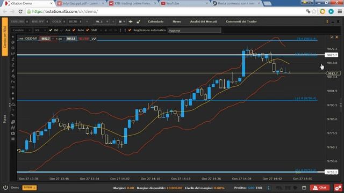Switch to the YouTube browser tab
This screenshot has width=344, height=193.
[x=184, y=4]
